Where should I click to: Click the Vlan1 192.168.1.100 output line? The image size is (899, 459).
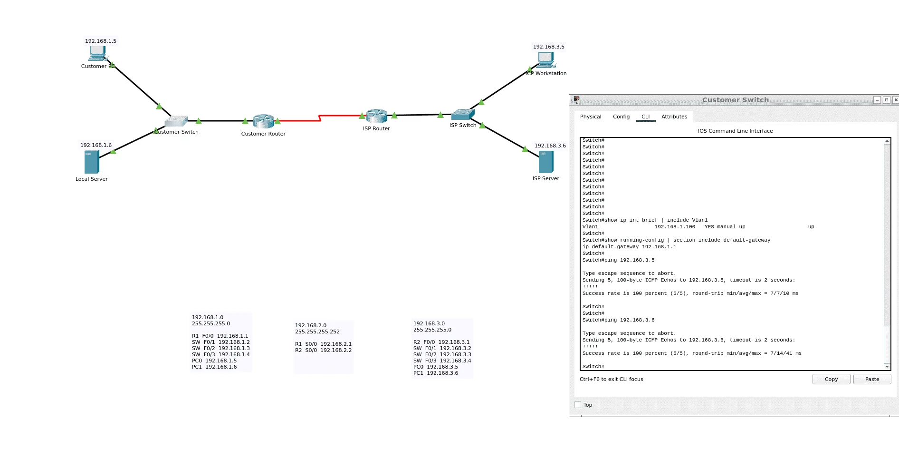click(698, 227)
